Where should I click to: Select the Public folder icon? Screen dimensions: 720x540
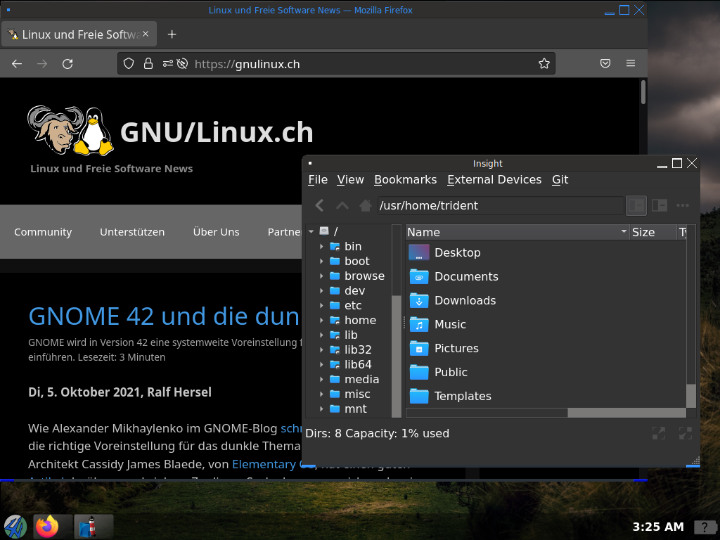coord(419,372)
